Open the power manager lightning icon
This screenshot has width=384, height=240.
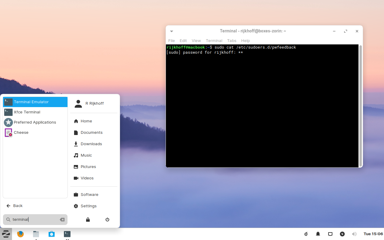(342, 234)
